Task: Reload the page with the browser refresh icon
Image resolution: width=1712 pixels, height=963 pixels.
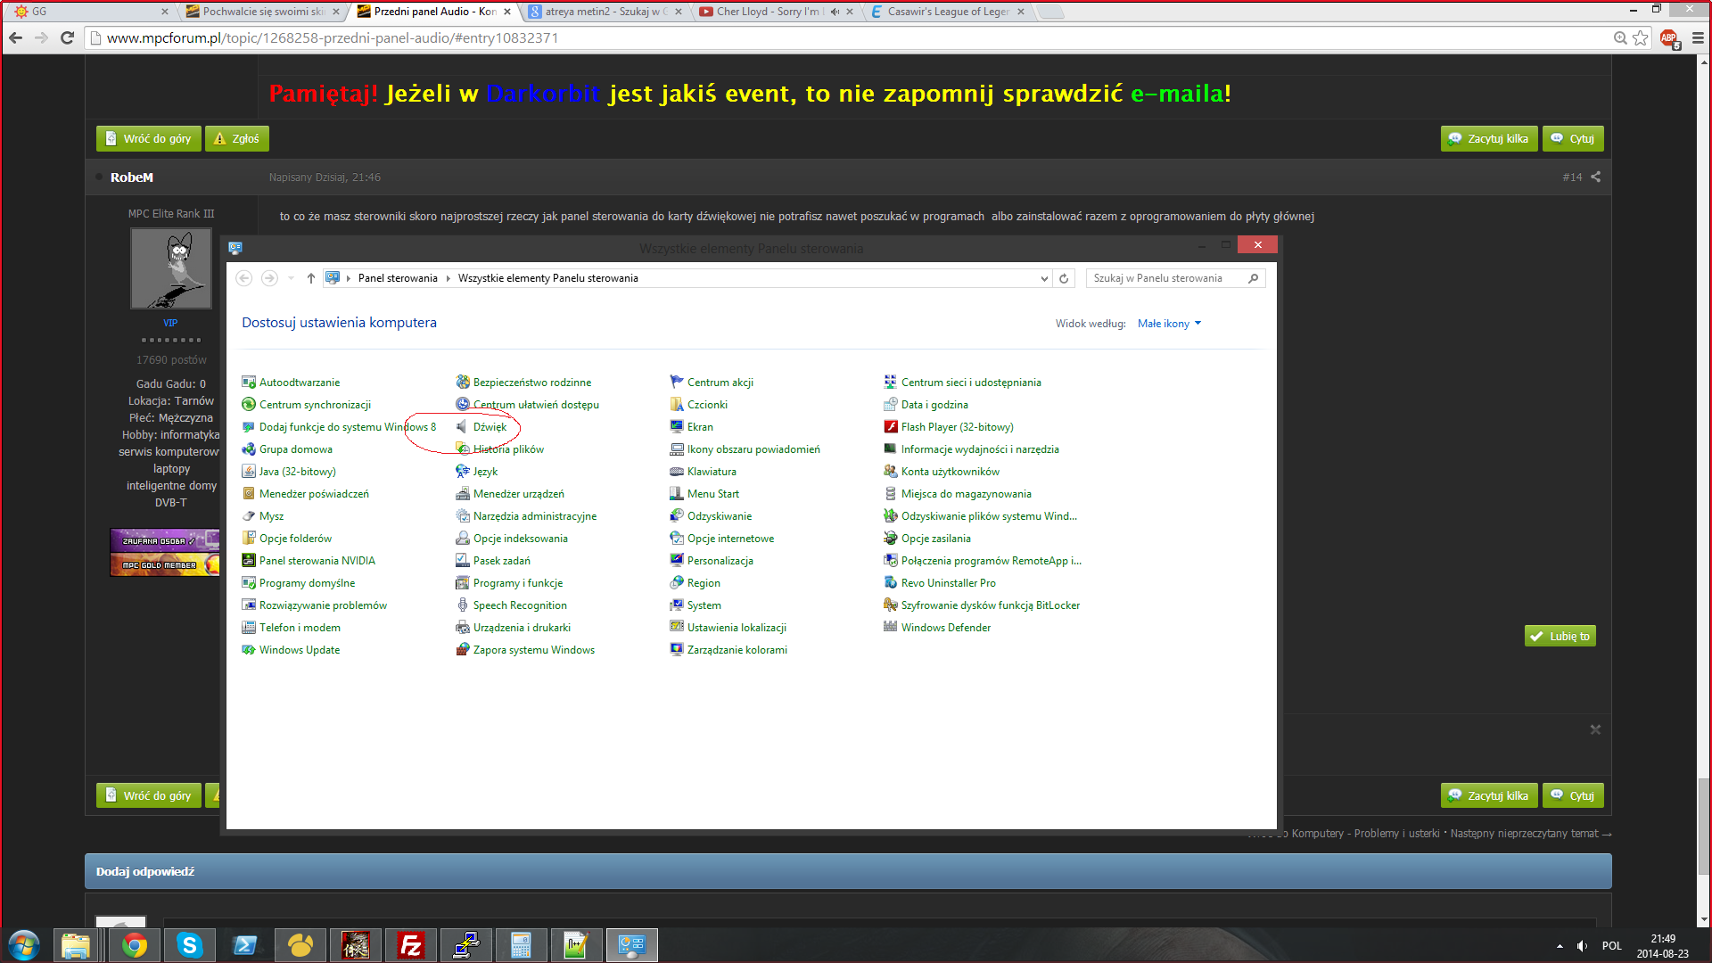Action: (x=67, y=37)
